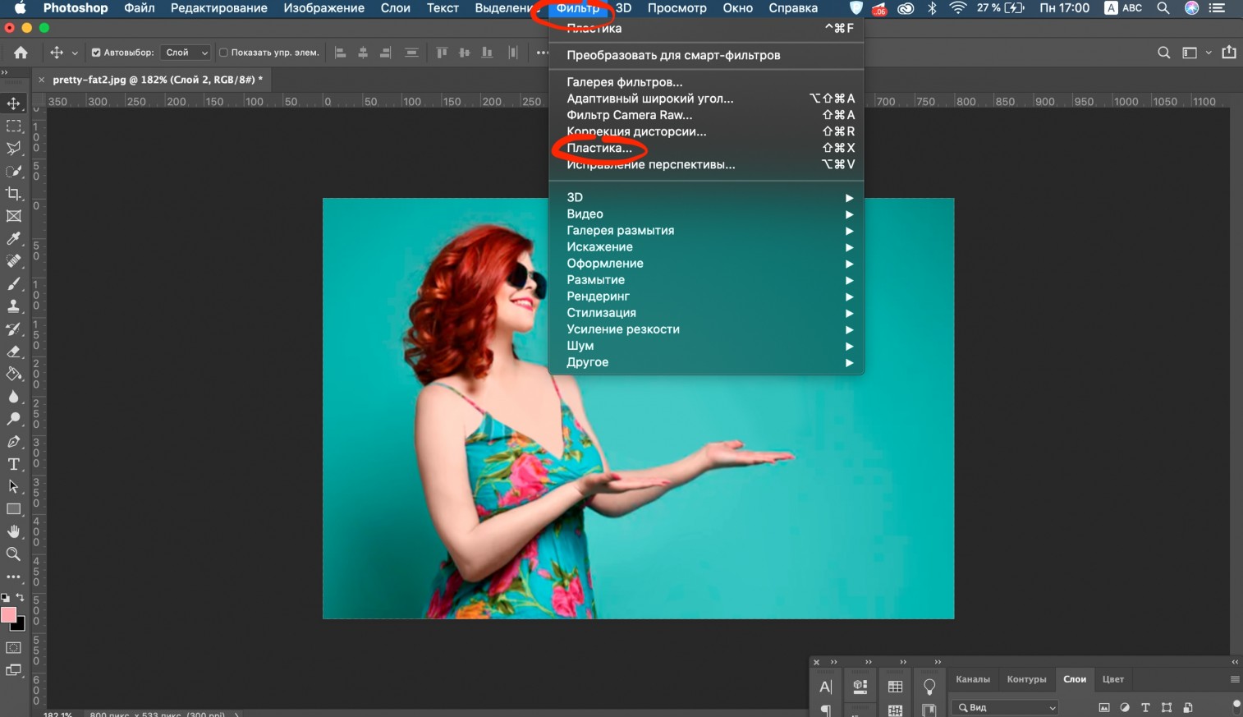Image resolution: width=1243 pixels, height=717 pixels.
Task: Open the Character panel icon
Action: [x=826, y=687]
